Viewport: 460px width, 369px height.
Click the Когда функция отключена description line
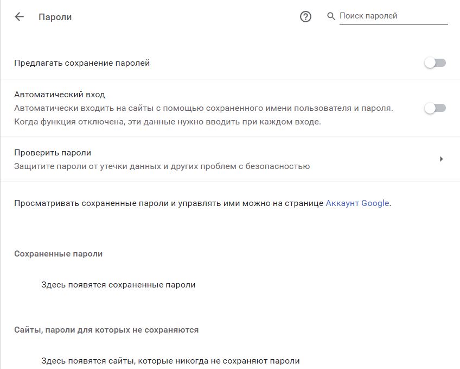168,122
